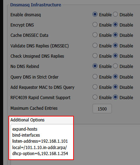Click the local=/101.1.10.in-addr.arpa/ line
The image size is (140, 165).
(39, 147)
